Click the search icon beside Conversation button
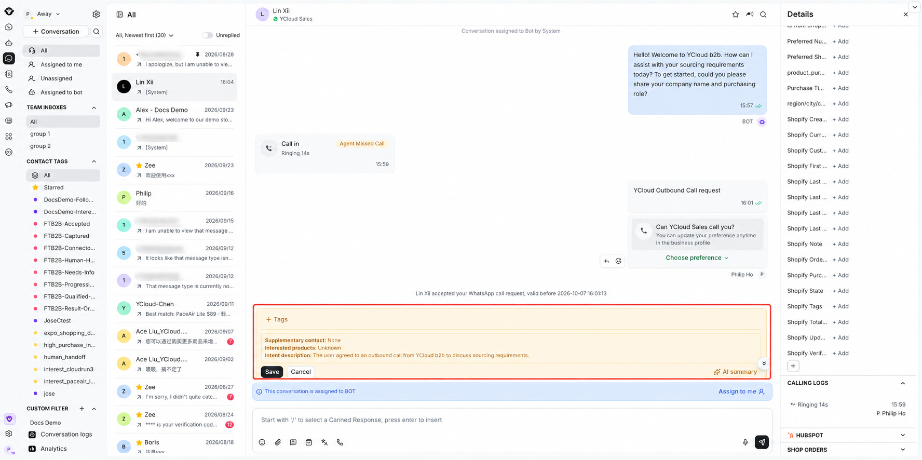 pyautogui.click(x=96, y=32)
